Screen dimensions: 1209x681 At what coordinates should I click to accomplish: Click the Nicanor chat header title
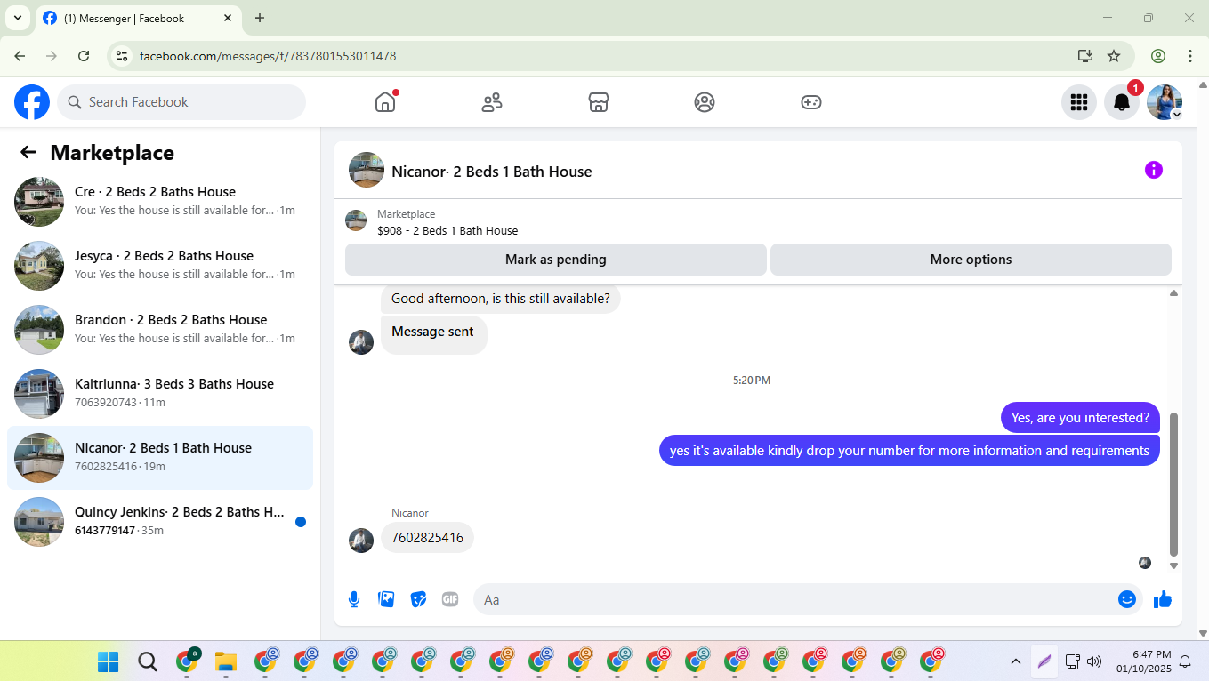click(492, 172)
